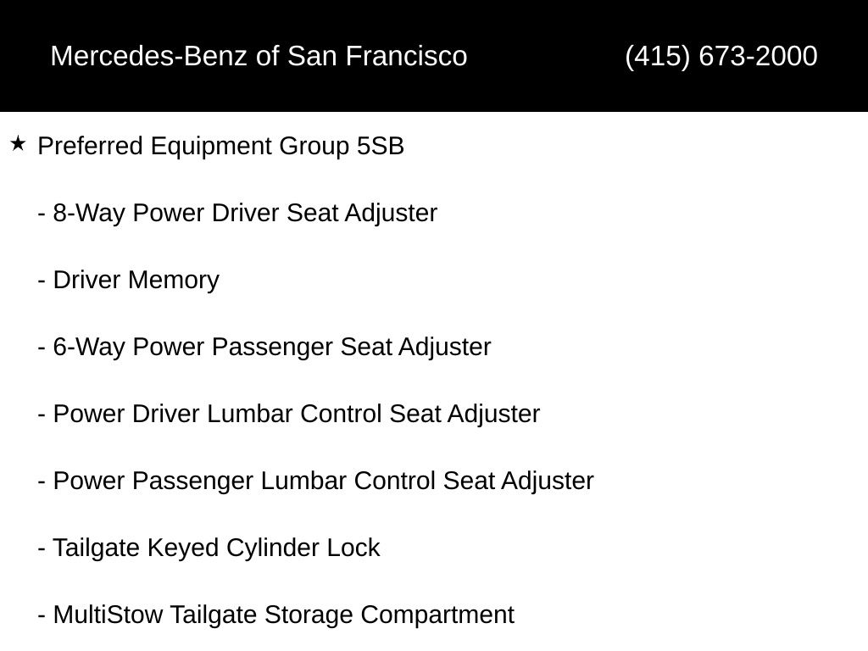Select the Preferred Equipment Group 5SB heading

(x=221, y=147)
